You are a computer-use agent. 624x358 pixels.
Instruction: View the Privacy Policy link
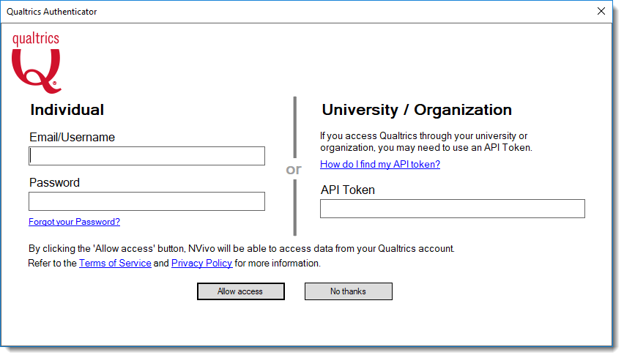(x=201, y=264)
